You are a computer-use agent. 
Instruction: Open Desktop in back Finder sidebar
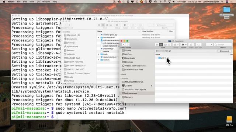point(70,43)
